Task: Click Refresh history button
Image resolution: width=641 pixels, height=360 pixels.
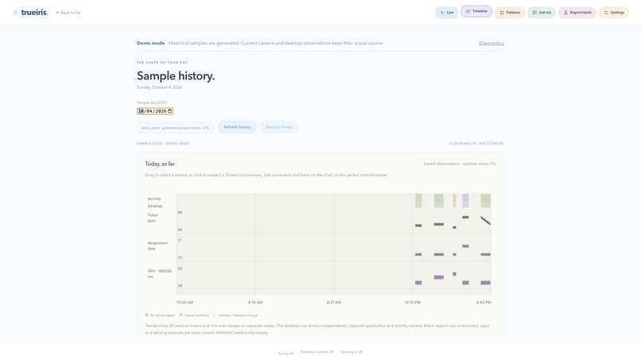Action: click(x=237, y=127)
